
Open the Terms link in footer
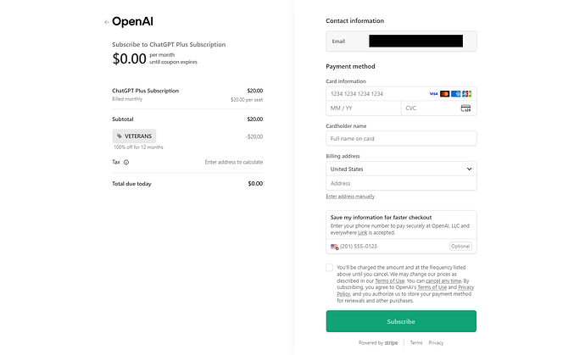[416, 343]
